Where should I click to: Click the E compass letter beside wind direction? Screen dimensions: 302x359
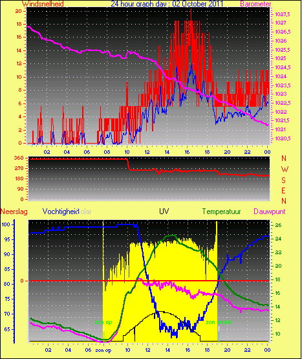click(283, 191)
